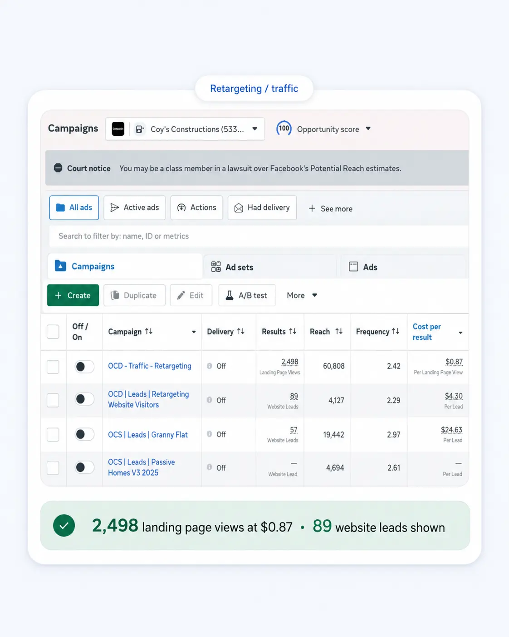Click the black account logo thumbnail

[x=118, y=129]
